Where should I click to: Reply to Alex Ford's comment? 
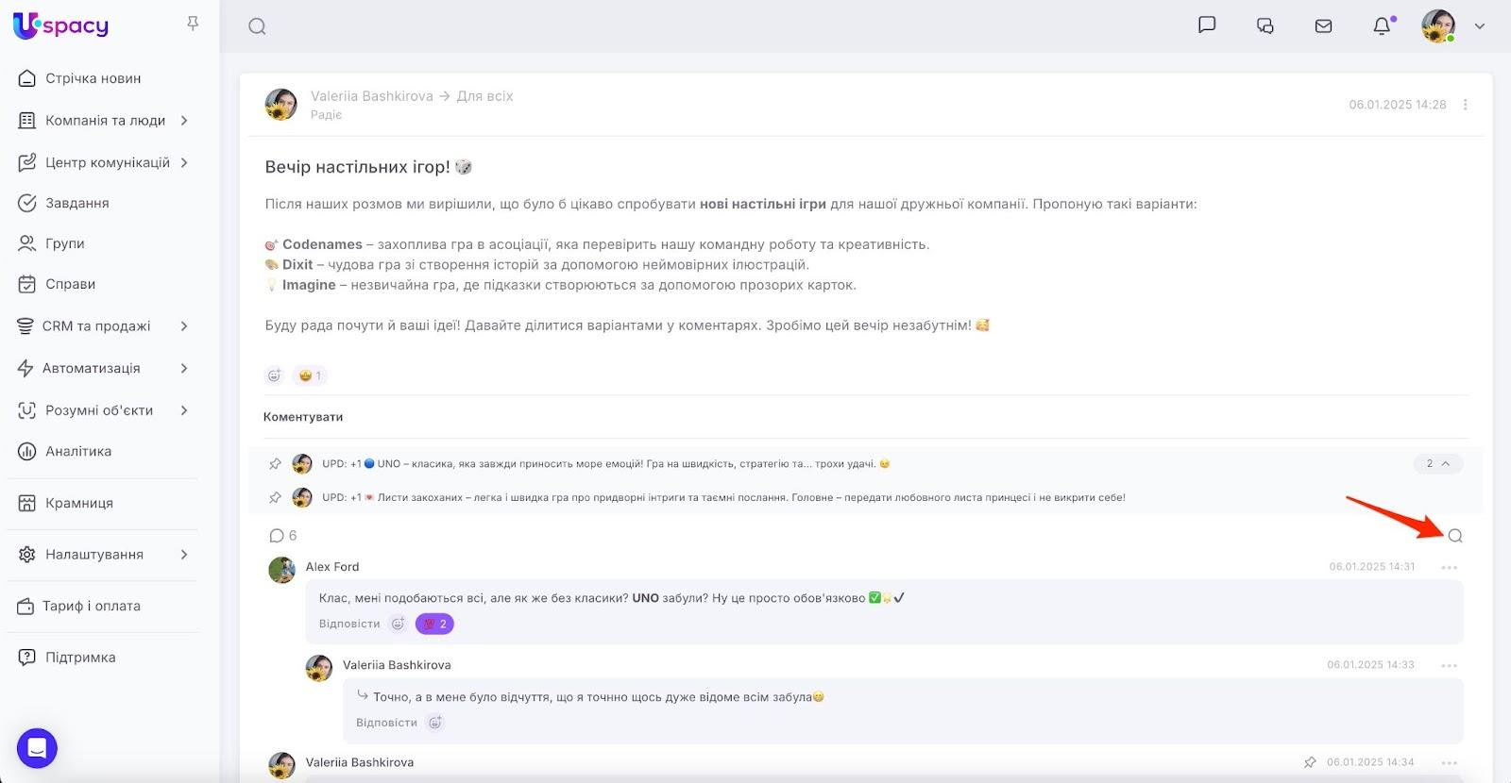(348, 624)
